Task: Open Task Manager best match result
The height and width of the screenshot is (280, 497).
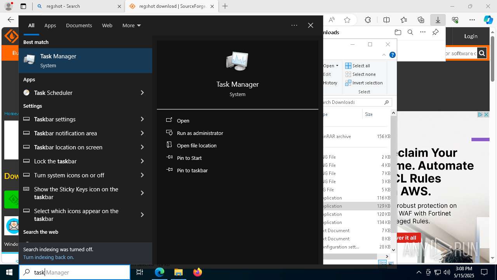Action: coord(85,61)
